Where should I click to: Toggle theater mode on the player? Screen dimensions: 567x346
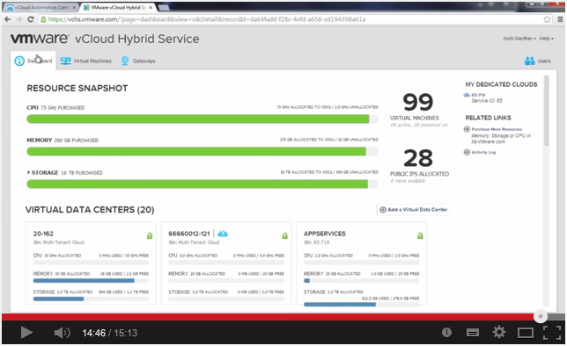(x=526, y=333)
